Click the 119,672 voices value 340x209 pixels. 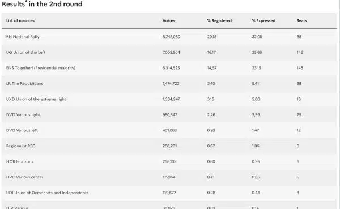[x=169, y=193]
